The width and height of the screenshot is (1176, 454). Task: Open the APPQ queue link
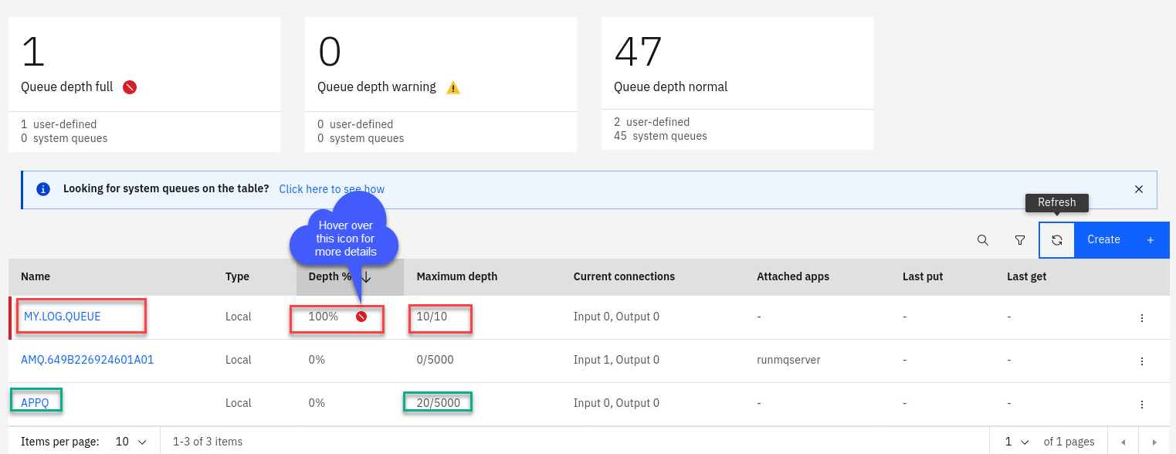36,402
